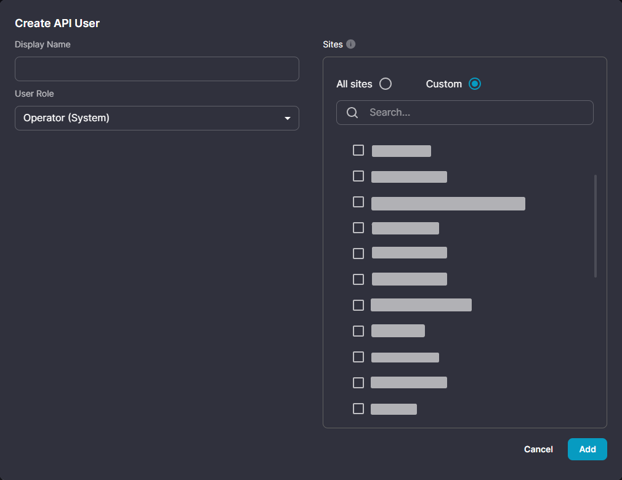622x480 pixels.
Task: Click Cancel to dismiss the dialog
Action: pyautogui.click(x=538, y=449)
